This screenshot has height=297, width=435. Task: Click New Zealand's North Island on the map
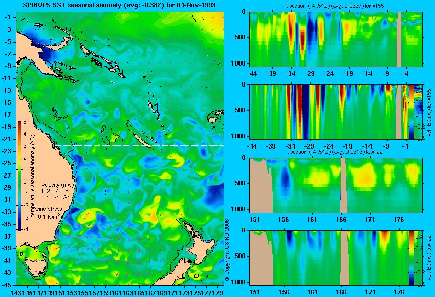204,249
